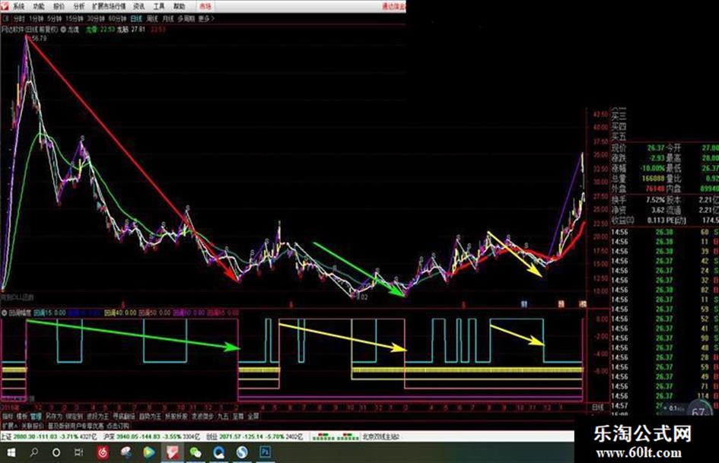Open the Sogou browser taskbar icon
The image size is (719, 463).
pyautogui.click(x=242, y=452)
